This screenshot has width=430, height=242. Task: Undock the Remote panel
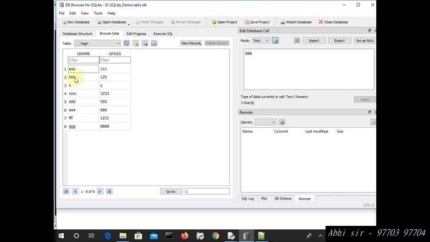(370, 112)
